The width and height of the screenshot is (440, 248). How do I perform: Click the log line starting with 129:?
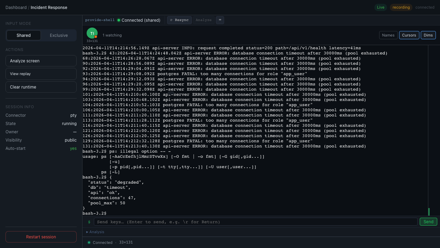coord(198,141)
